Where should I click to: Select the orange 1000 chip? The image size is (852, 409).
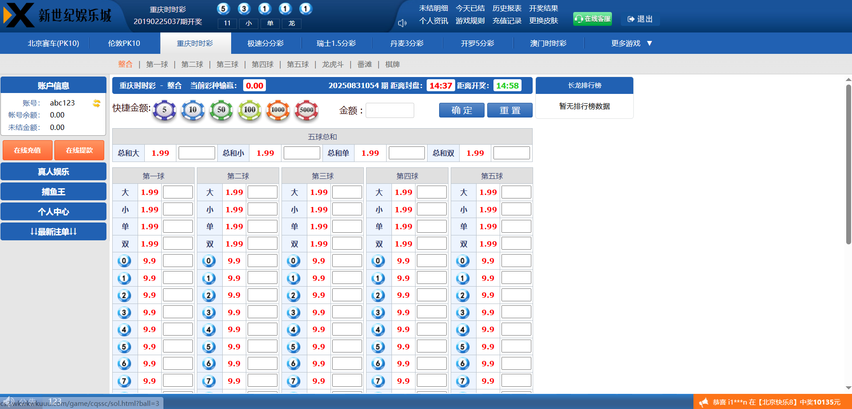click(278, 110)
